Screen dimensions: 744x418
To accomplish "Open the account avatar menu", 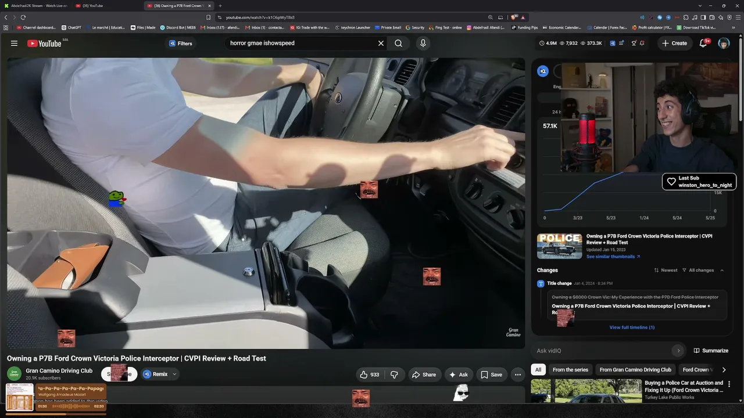I will pos(724,43).
